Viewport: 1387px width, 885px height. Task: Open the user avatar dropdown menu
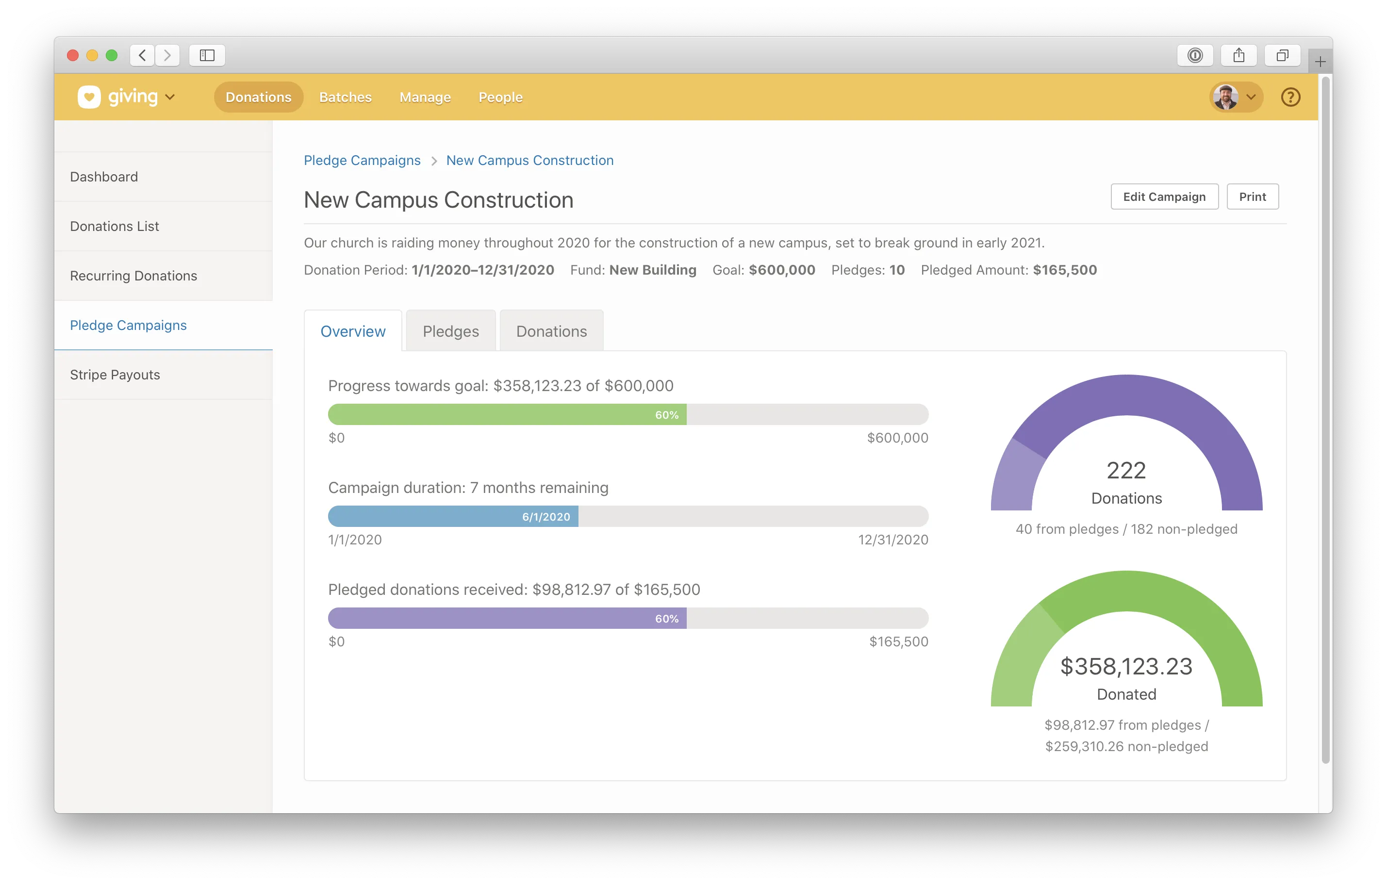[x=1236, y=97]
